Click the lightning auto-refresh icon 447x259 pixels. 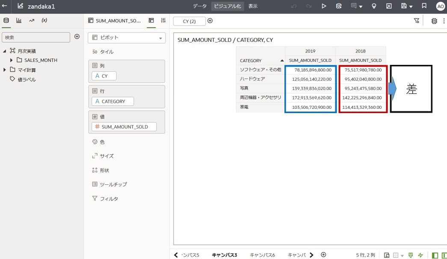click(420, 255)
